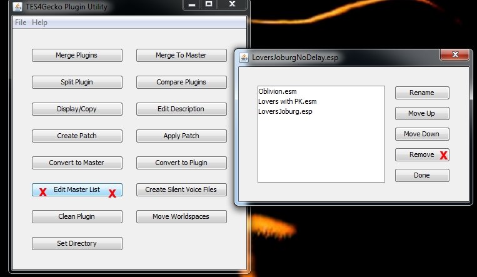
Task: Click Rename in master list dialog
Action: tap(422, 93)
